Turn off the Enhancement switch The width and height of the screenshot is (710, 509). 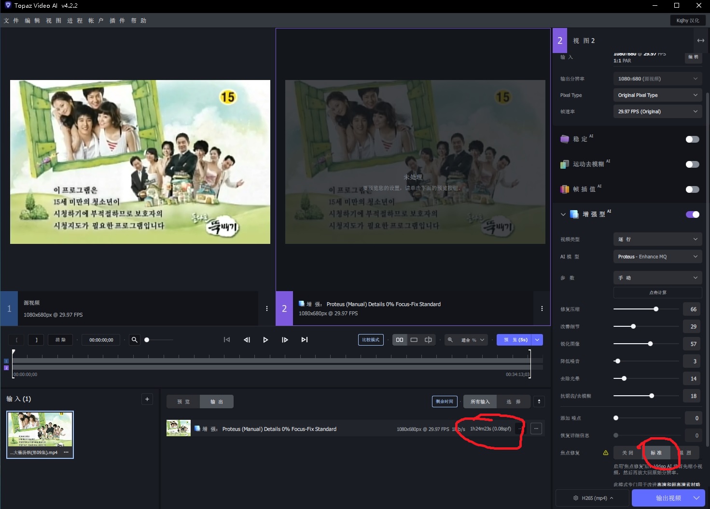(692, 214)
